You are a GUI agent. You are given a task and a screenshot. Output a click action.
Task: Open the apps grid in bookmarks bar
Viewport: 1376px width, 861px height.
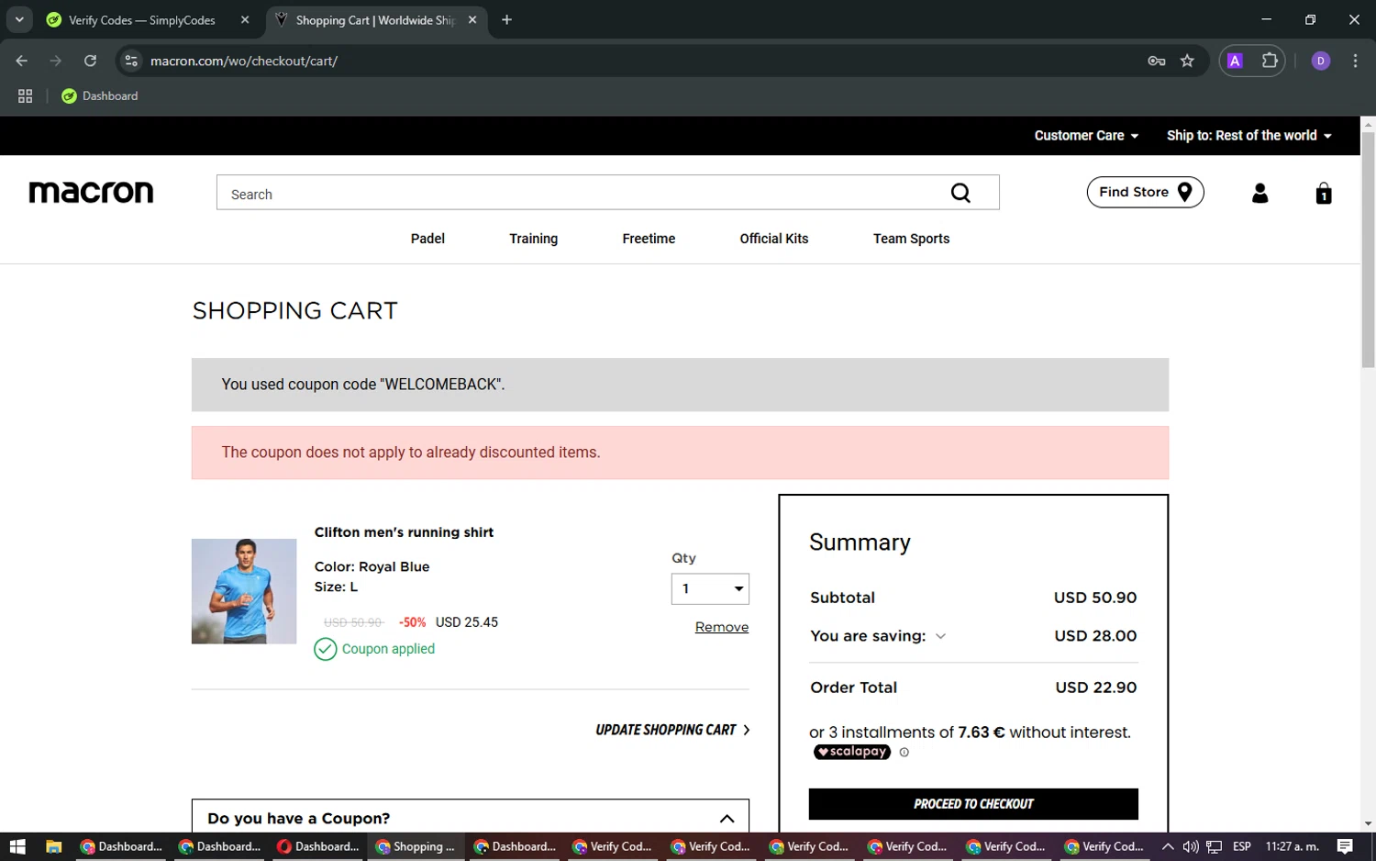click(x=25, y=95)
